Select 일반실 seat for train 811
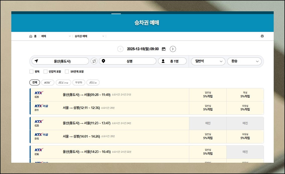285x174 pixels. tap(208, 108)
